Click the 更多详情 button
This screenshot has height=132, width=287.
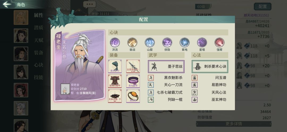tap(234, 124)
